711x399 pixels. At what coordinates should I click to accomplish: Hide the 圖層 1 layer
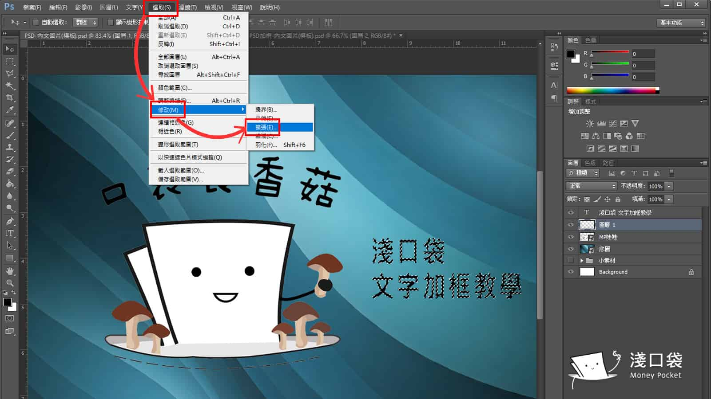[x=571, y=225]
